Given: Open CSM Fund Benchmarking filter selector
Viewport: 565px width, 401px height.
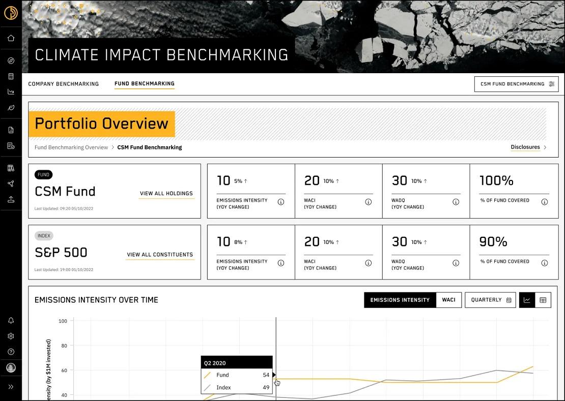Looking at the screenshot, I should point(516,84).
